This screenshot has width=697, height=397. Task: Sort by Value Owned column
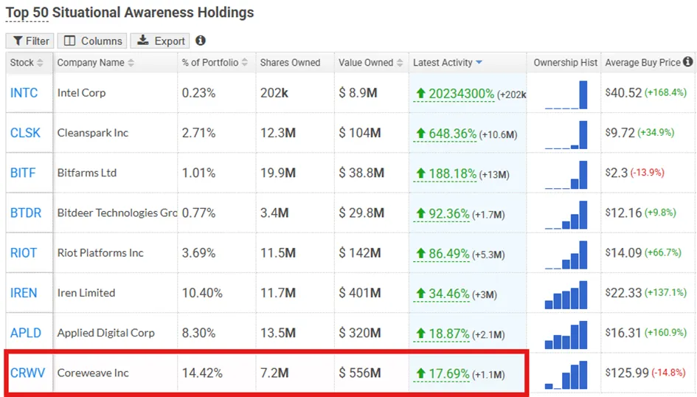click(x=370, y=63)
